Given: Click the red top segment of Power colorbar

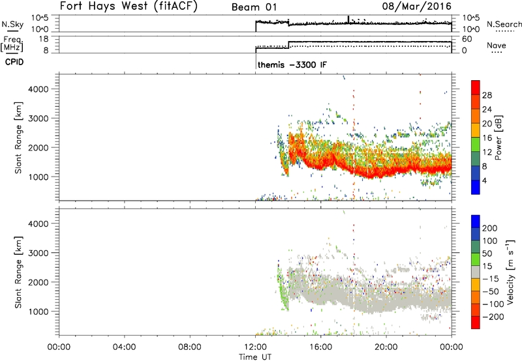Looking at the screenshot, I should pyautogui.click(x=476, y=87).
